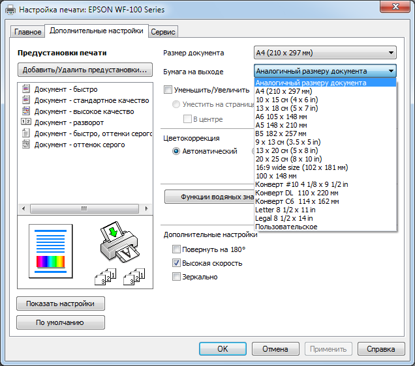The image size is (415, 366).
Task: Select '9 x 13 см (3.5 x 5 in)'
Action: (x=325, y=142)
